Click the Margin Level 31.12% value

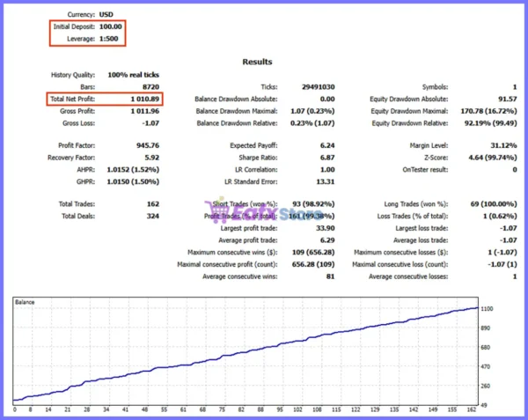click(503, 145)
